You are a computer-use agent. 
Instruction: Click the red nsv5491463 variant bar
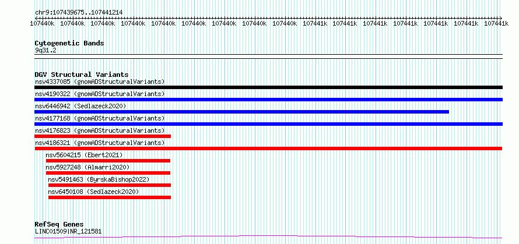click(x=110, y=185)
